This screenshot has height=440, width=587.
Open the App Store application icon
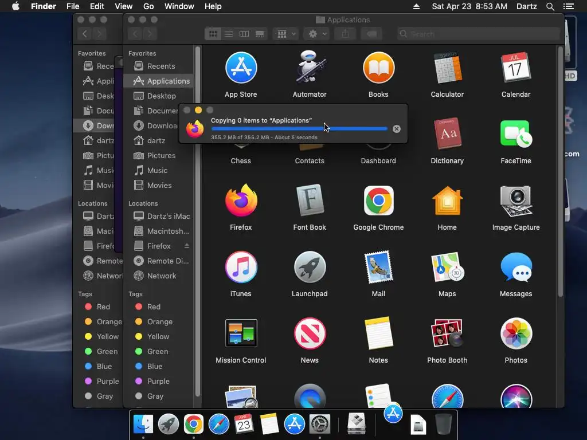click(241, 68)
